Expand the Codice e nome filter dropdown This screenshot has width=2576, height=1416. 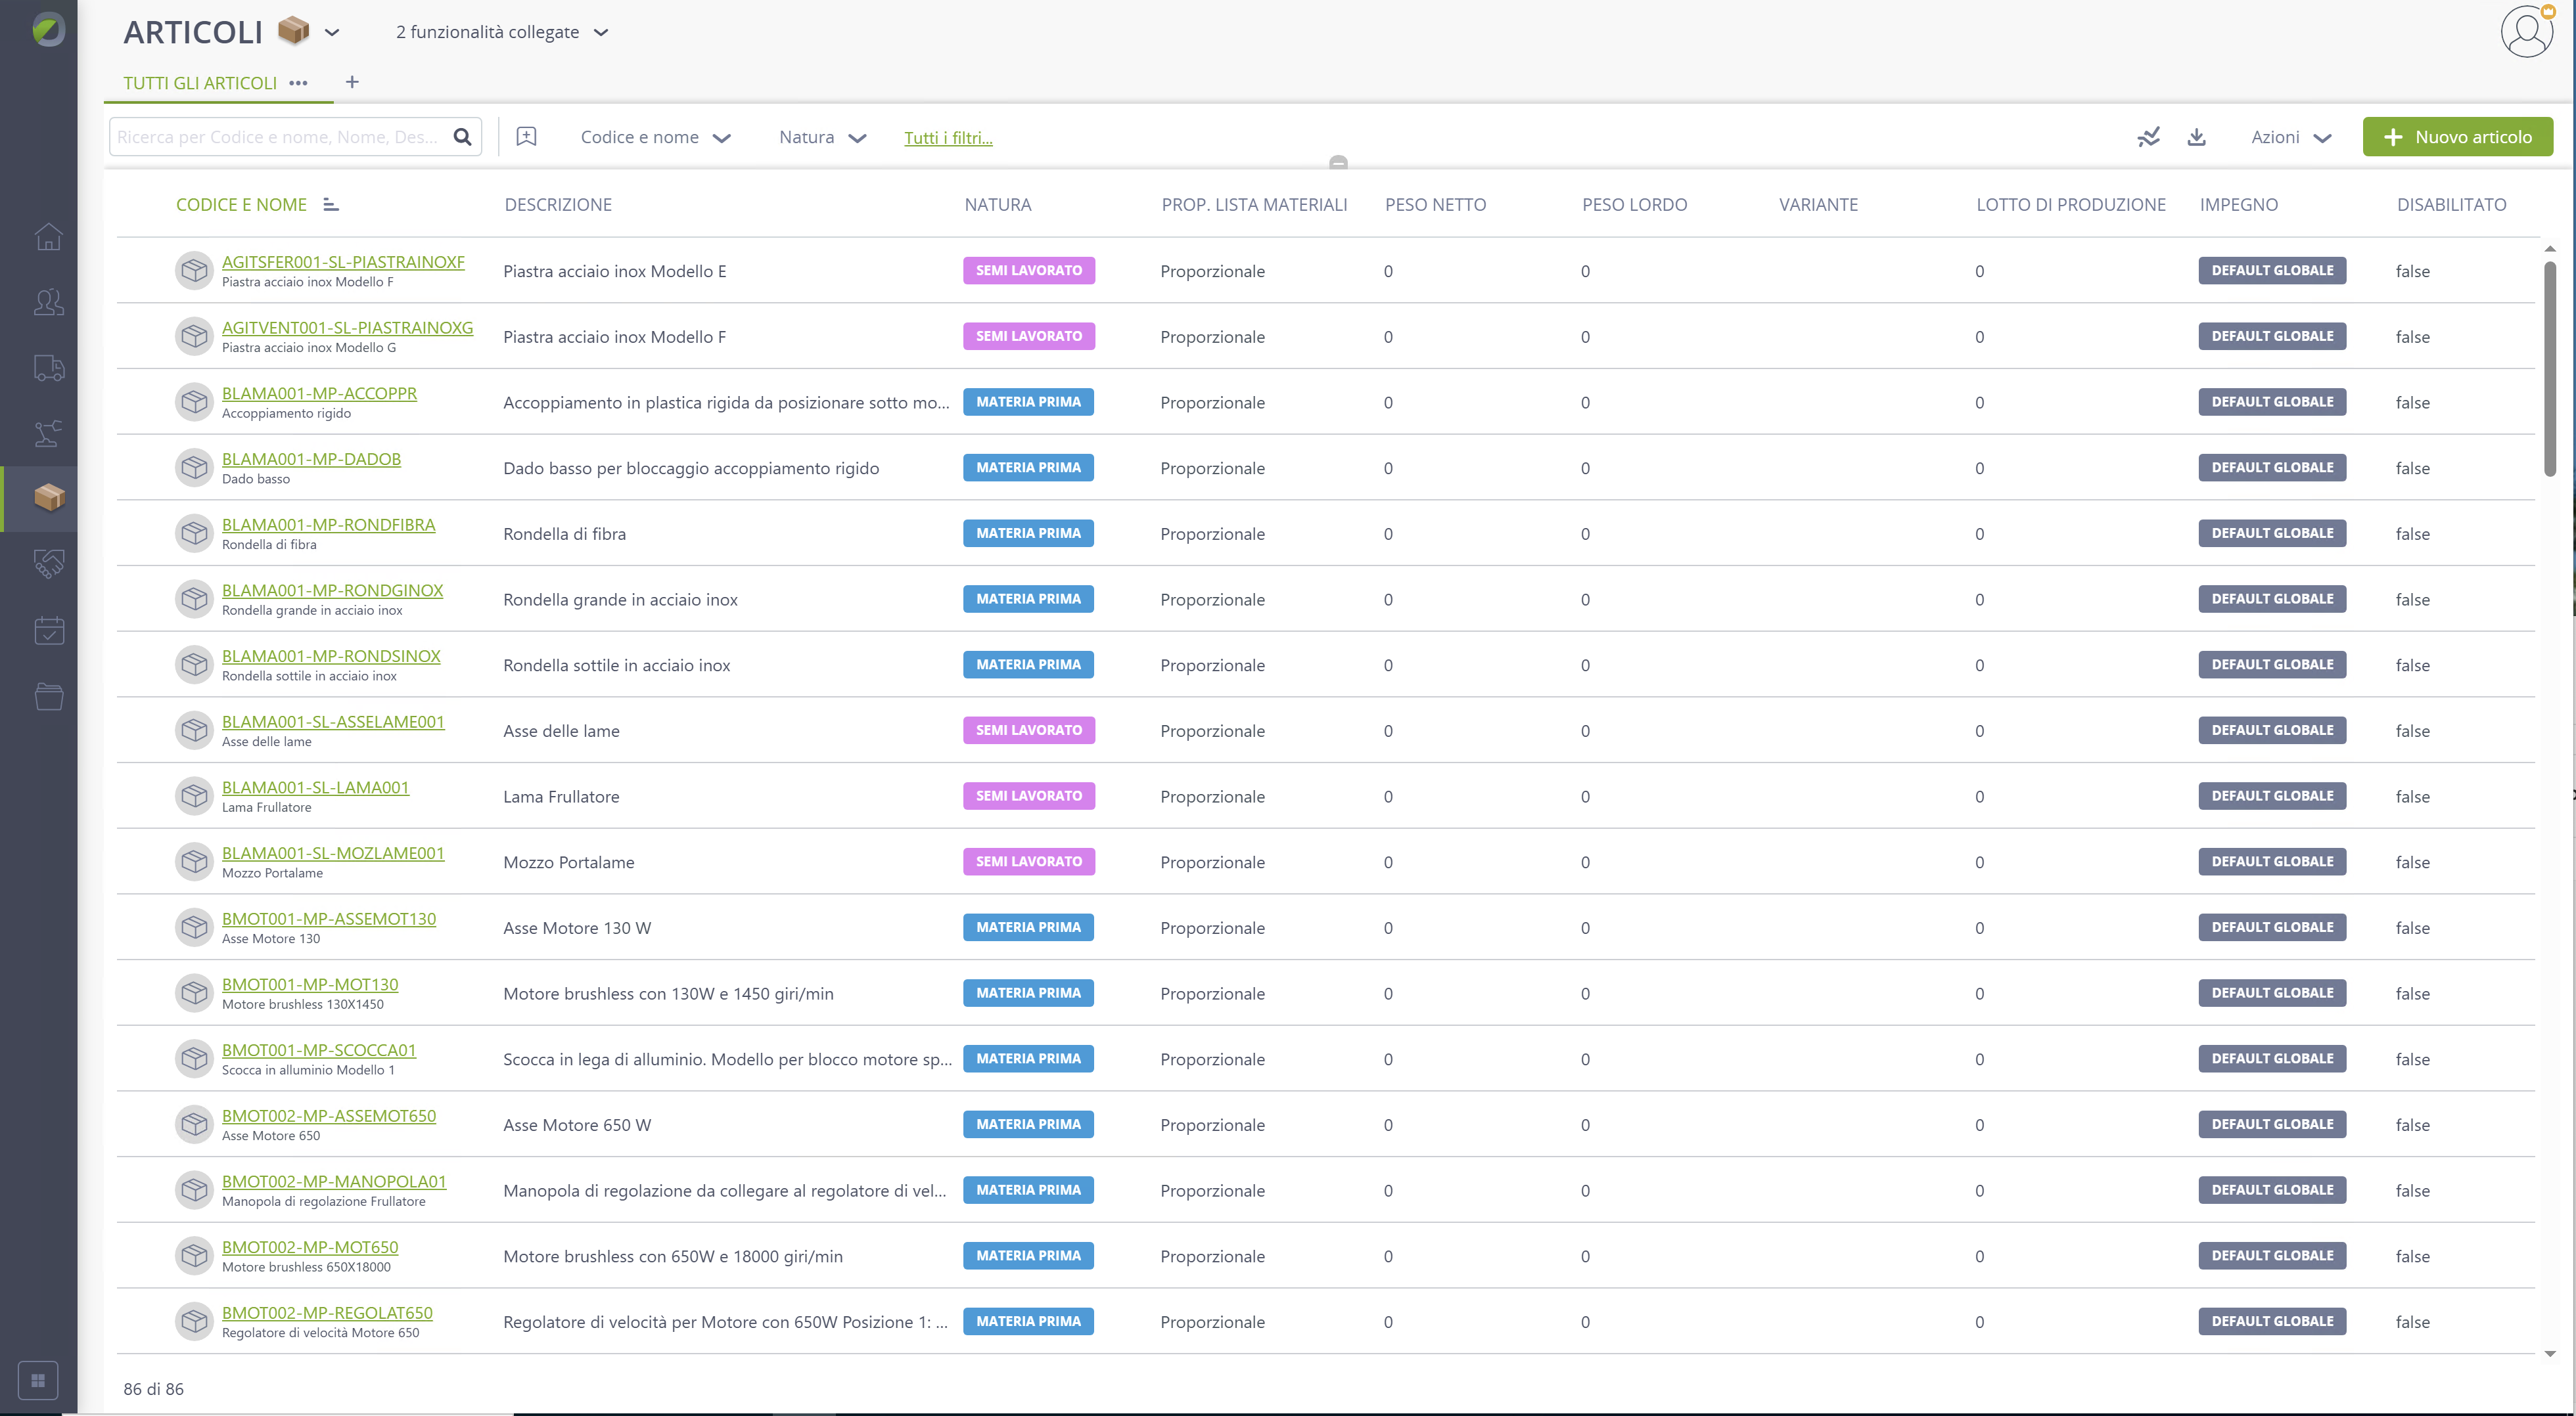pyautogui.click(x=655, y=138)
